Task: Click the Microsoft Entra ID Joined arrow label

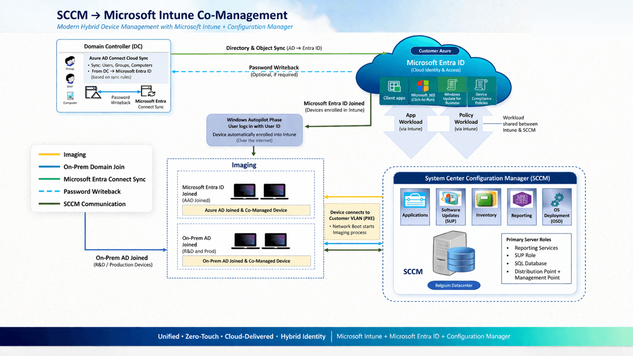Action: (x=334, y=106)
